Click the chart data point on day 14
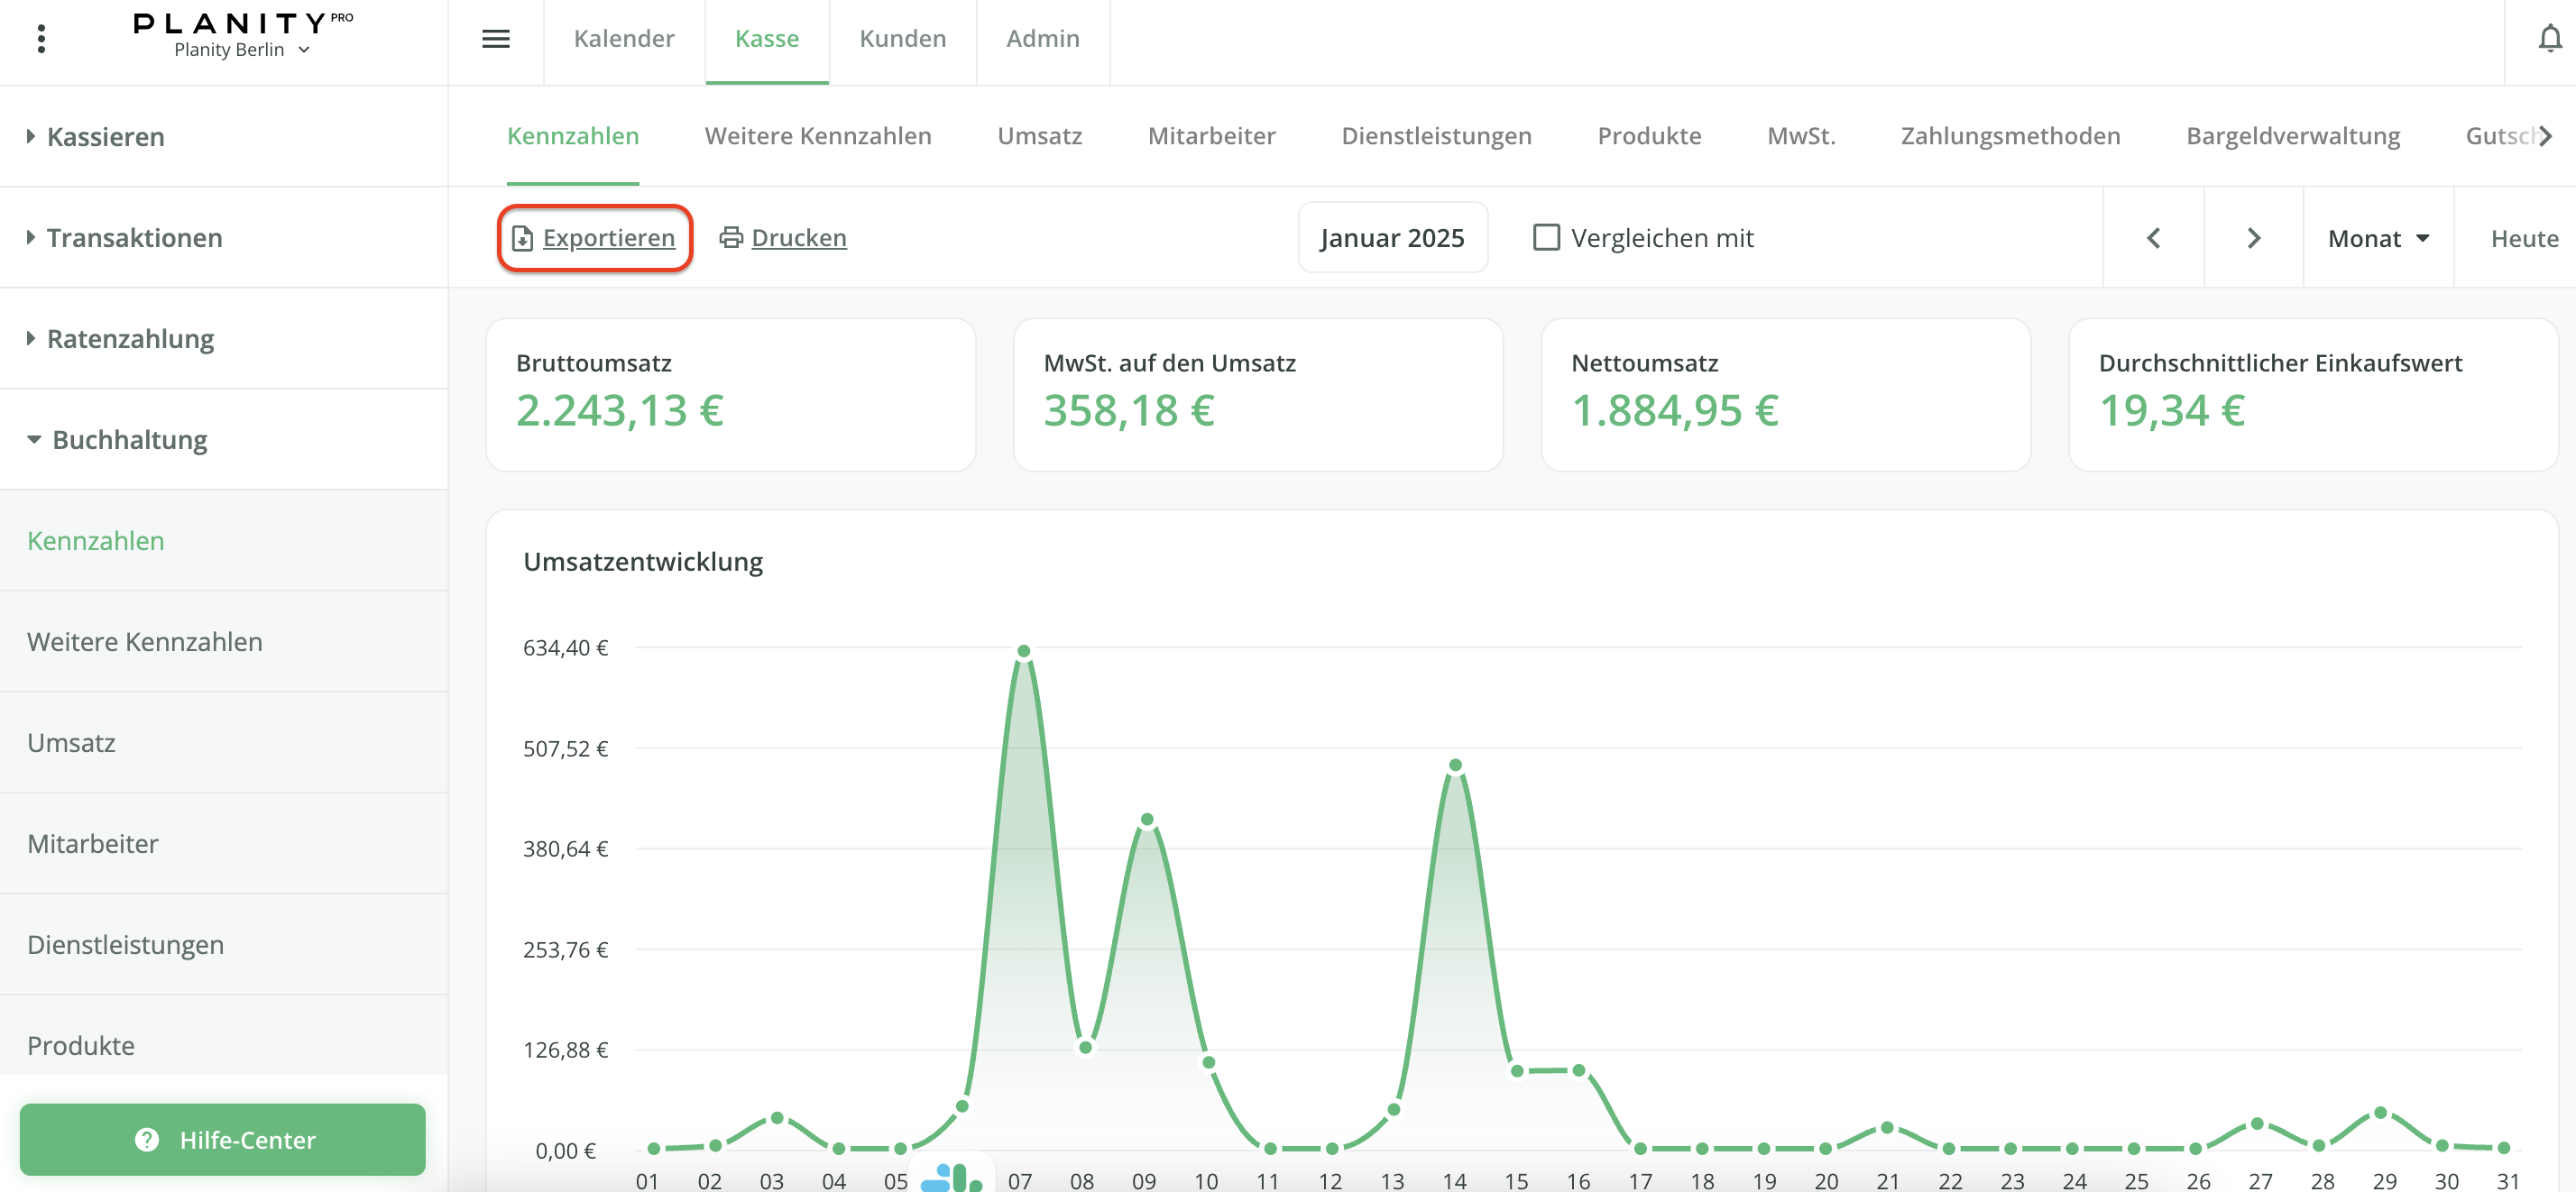Viewport: 2576px width, 1192px height. 1455,765
